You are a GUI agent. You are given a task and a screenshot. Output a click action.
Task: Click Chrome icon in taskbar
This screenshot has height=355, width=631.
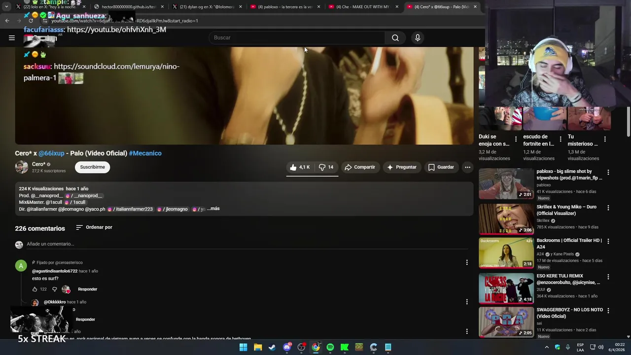[316, 347]
